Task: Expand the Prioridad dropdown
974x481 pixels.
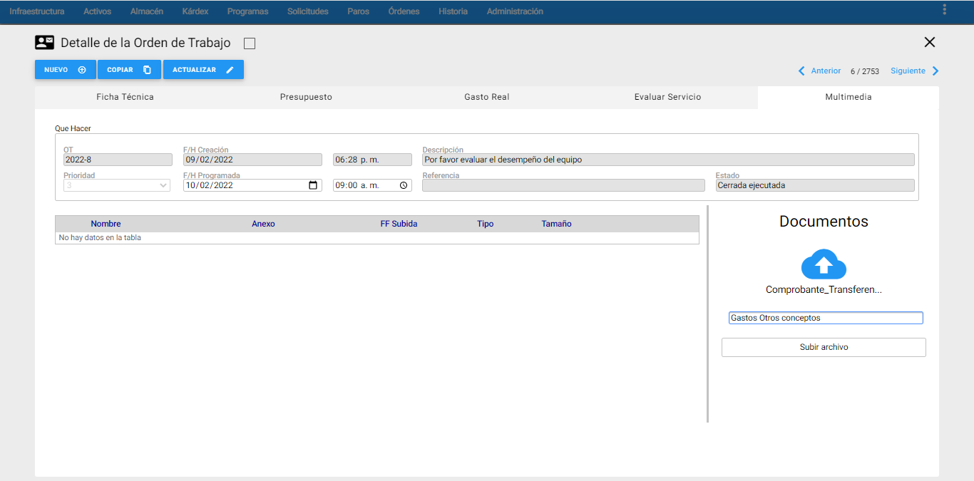Action: click(x=117, y=185)
